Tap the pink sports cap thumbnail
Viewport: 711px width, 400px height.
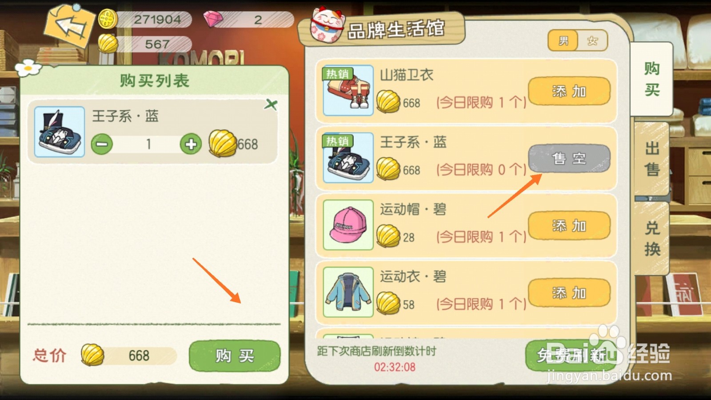tap(348, 225)
